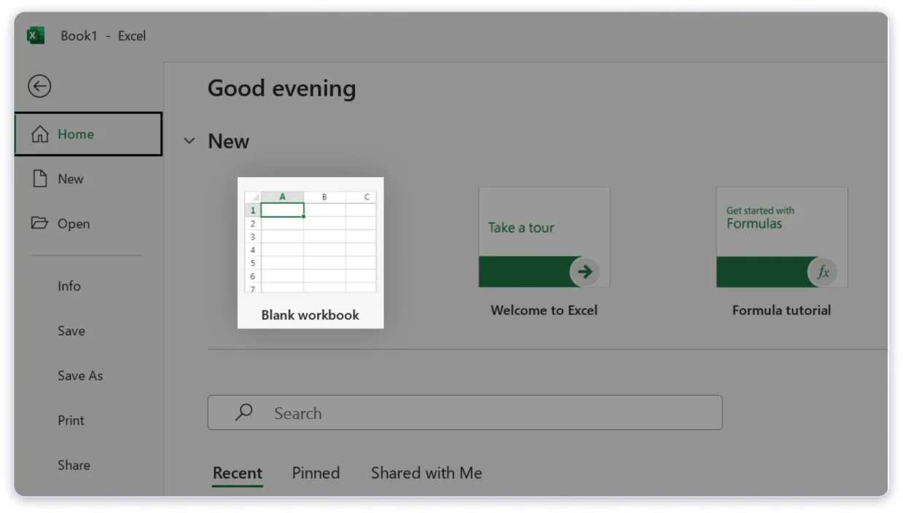Click the fx icon on Formulas tile
The width and height of the screenshot is (903, 513).
(x=823, y=272)
